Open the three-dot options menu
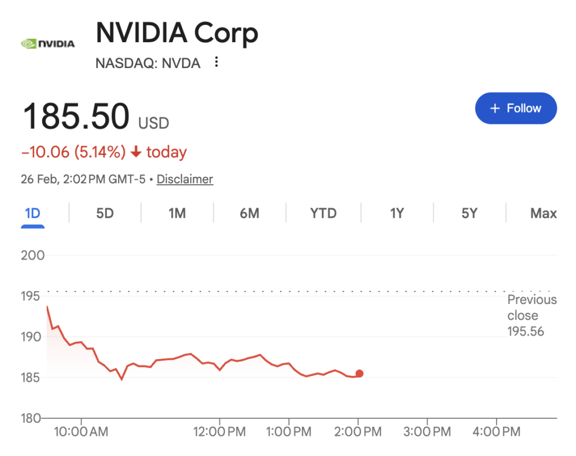576x456 pixels. pyautogui.click(x=217, y=63)
